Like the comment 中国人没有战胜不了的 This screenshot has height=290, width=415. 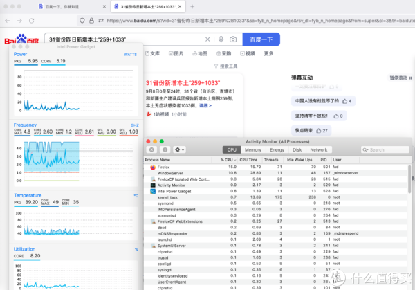[x=347, y=101]
